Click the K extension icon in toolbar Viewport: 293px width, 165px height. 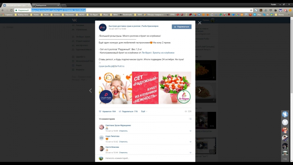[x=261, y=10]
